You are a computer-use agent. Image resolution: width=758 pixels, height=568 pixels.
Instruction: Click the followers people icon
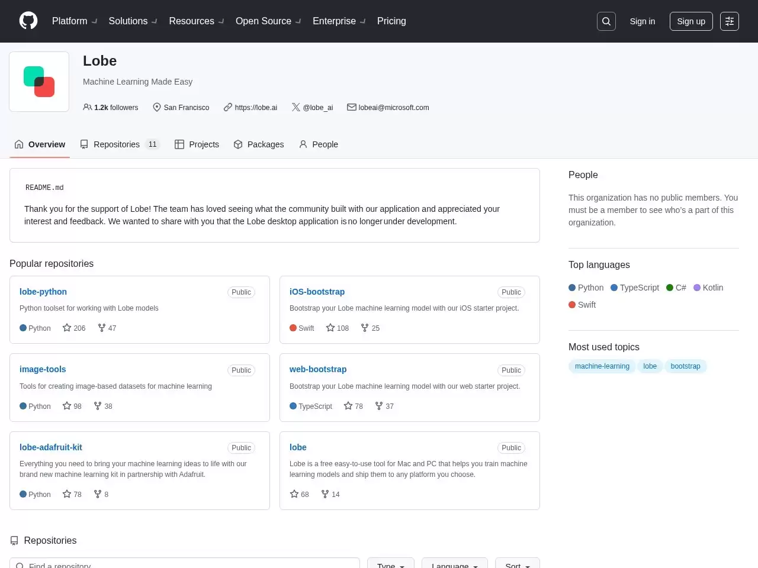(x=88, y=107)
